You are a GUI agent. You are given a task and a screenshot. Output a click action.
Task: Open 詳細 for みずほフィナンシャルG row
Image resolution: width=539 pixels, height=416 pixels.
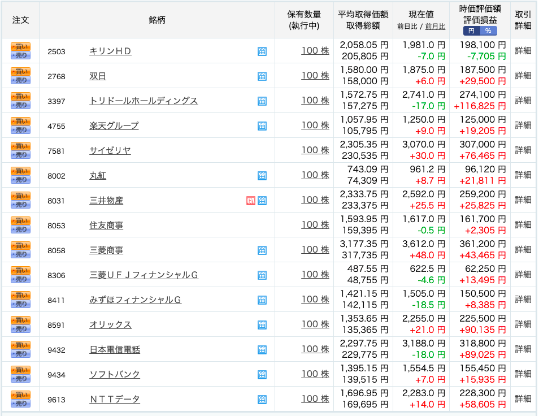pos(523,300)
